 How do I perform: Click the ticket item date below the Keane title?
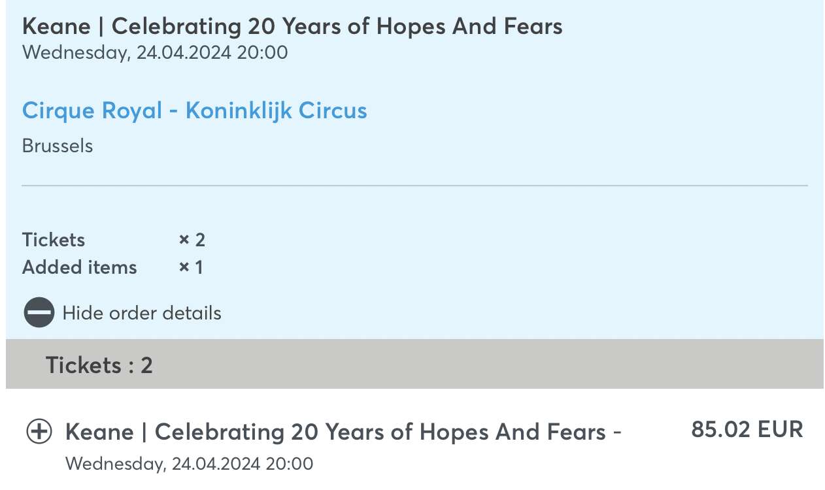190,464
